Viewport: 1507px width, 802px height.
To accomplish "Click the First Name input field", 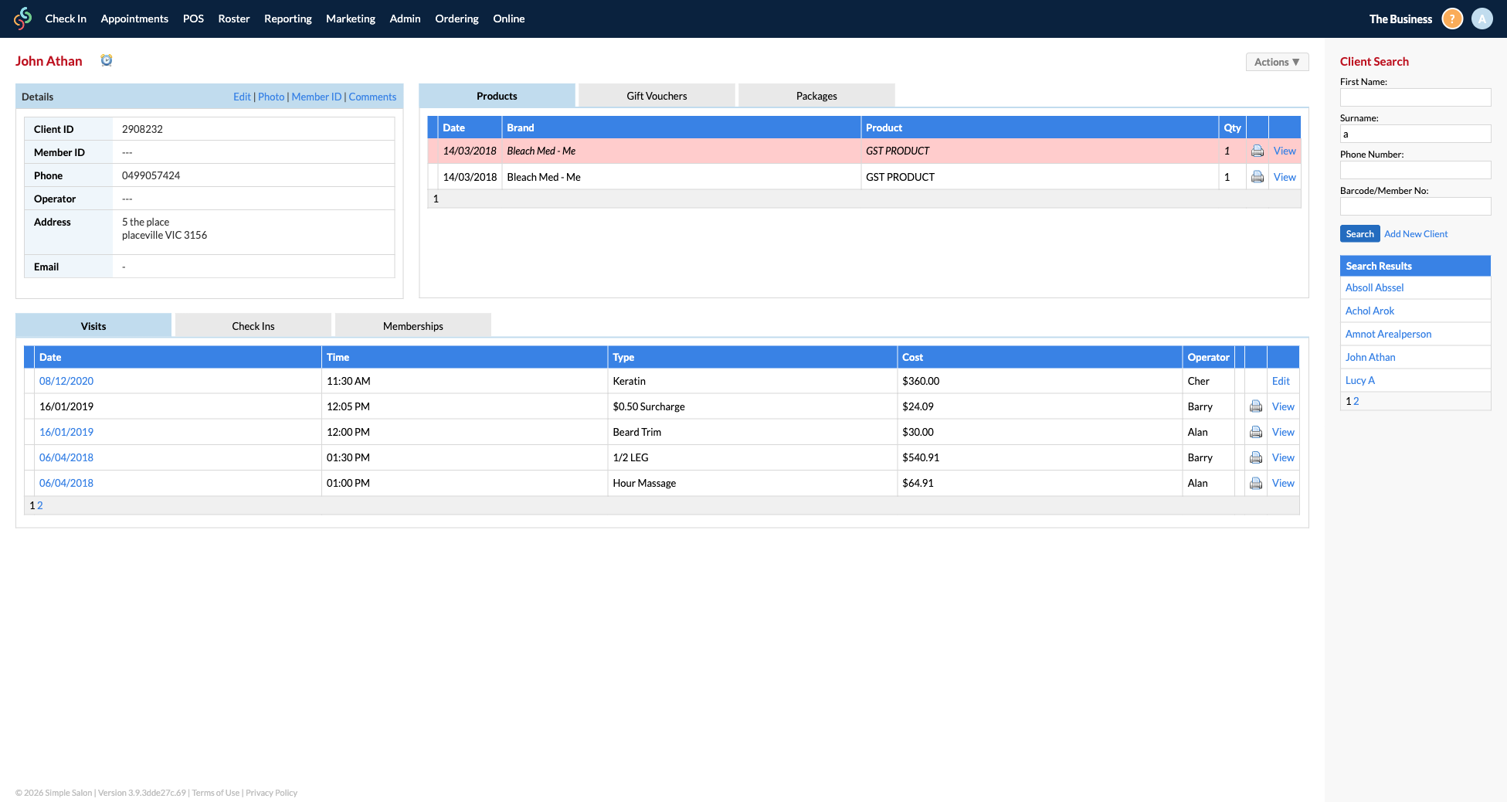I will [1415, 97].
